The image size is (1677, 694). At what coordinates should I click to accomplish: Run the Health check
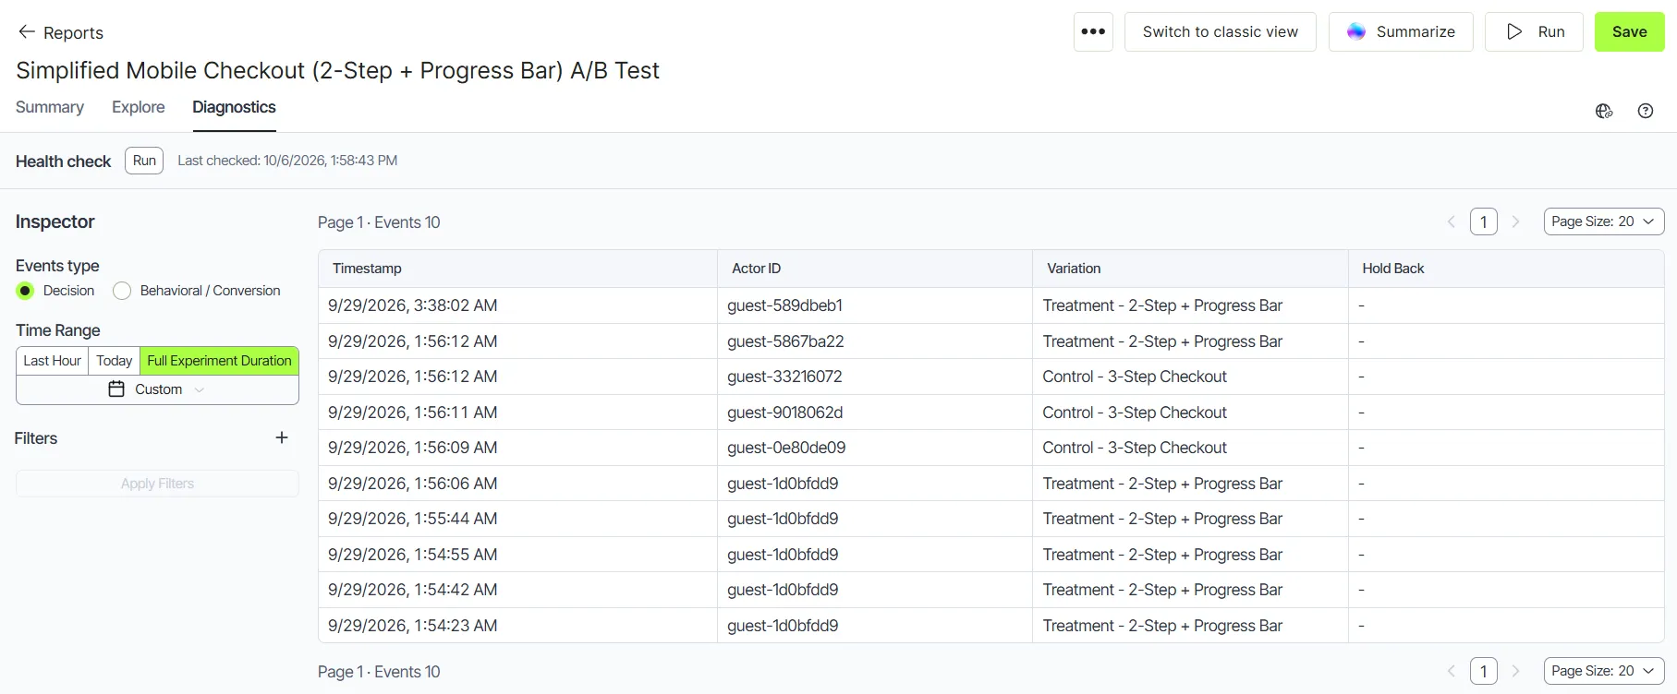(144, 161)
